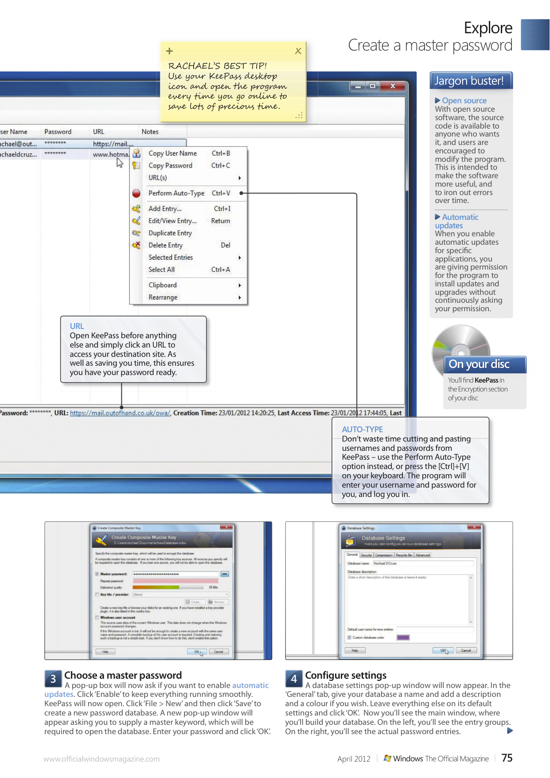Open the mail.outofhand.co.uk URL link

click(120, 413)
